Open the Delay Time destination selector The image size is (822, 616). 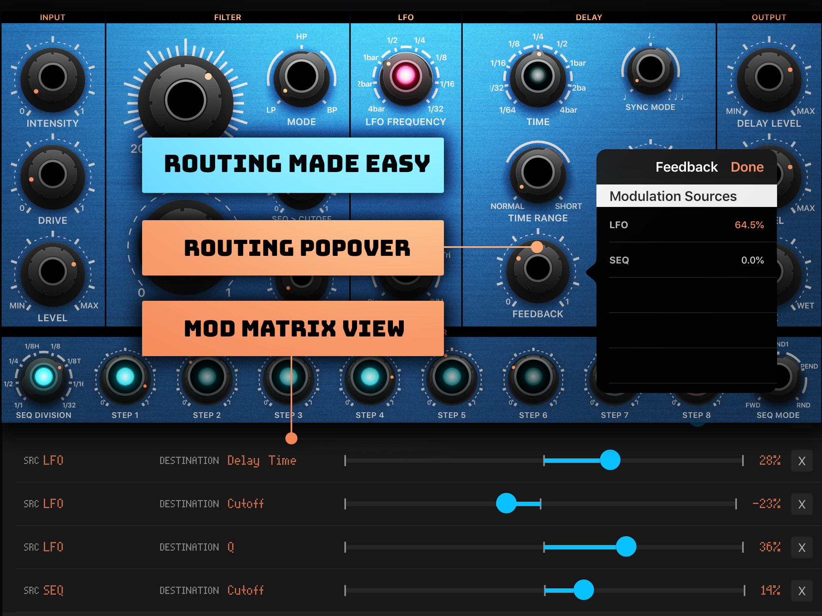tap(262, 460)
